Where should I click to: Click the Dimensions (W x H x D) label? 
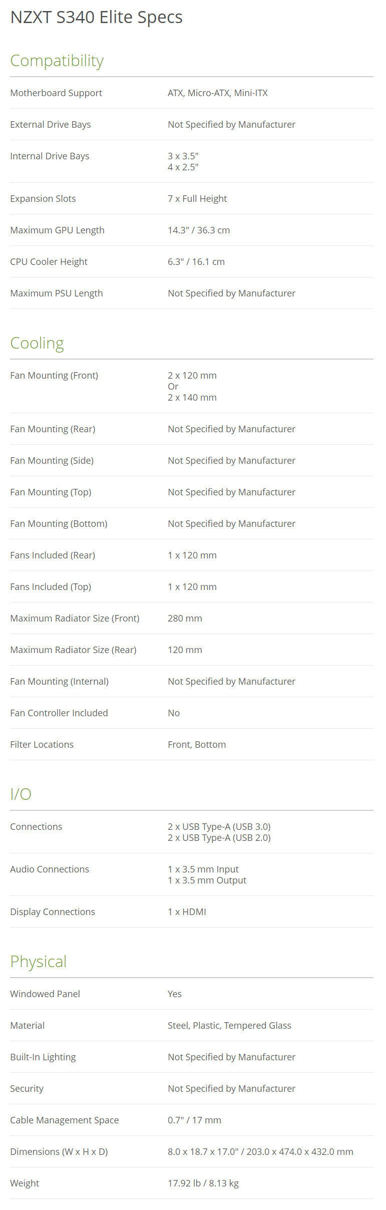click(x=59, y=1152)
